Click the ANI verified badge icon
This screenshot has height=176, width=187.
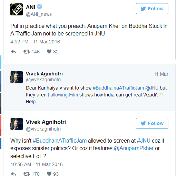pos(39,7)
